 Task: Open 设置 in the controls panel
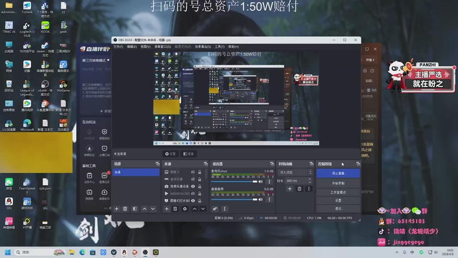pos(338,200)
